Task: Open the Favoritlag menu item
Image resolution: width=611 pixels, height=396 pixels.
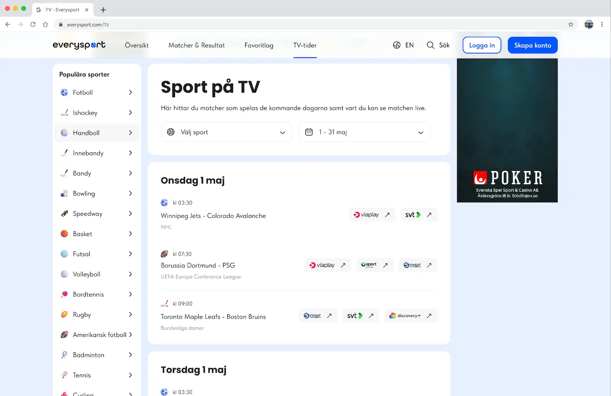Action: (x=259, y=45)
